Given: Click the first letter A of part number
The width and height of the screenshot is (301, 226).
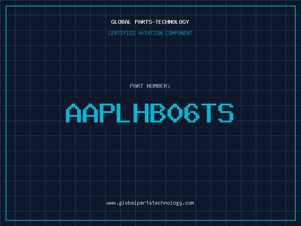Looking at the screenshot, I should pyautogui.click(x=74, y=113).
